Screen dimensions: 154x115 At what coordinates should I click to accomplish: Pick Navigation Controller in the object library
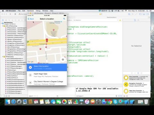(137, 85)
